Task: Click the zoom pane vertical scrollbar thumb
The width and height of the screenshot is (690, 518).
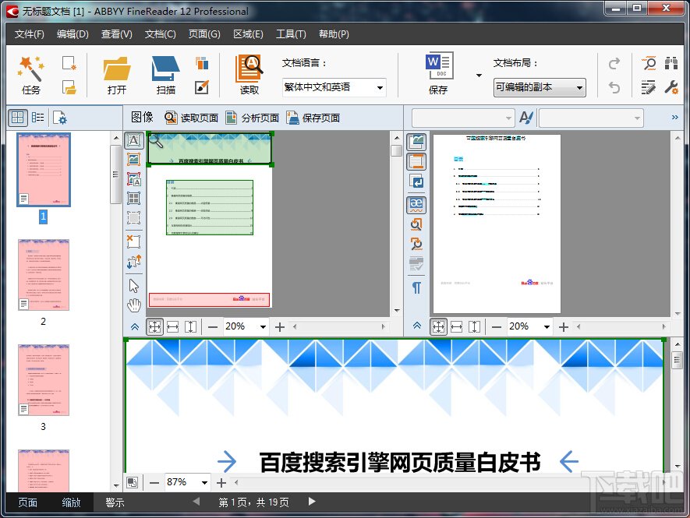Action: [x=678, y=361]
